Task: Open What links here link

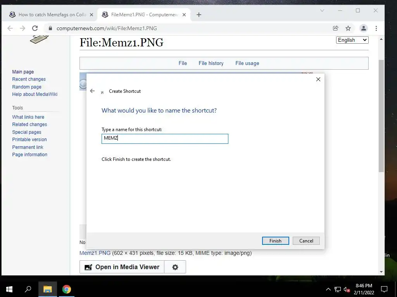Action: point(28,117)
